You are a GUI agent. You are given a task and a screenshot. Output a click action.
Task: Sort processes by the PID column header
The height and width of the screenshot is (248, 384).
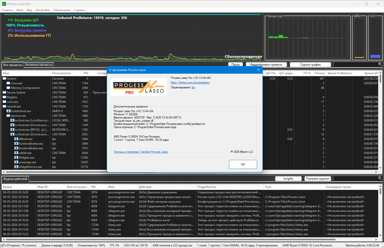point(81,73)
